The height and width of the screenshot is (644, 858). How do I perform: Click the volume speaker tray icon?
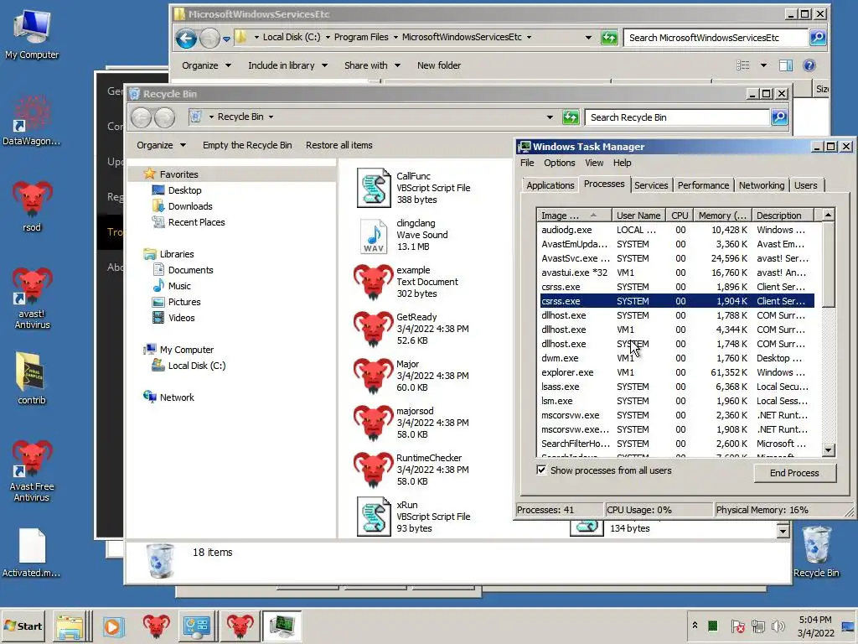pyautogui.click(x=778, y=626)
